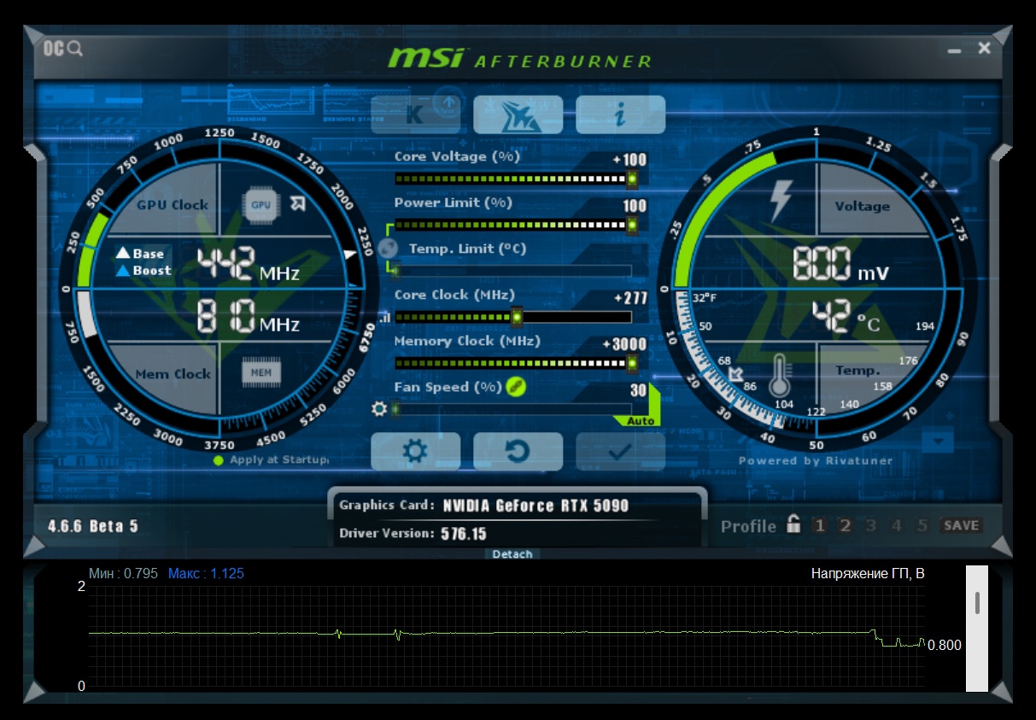Select the Mem Clock gauge panel
Viewport: 1036px width, 720px height.
coord(173,373)
